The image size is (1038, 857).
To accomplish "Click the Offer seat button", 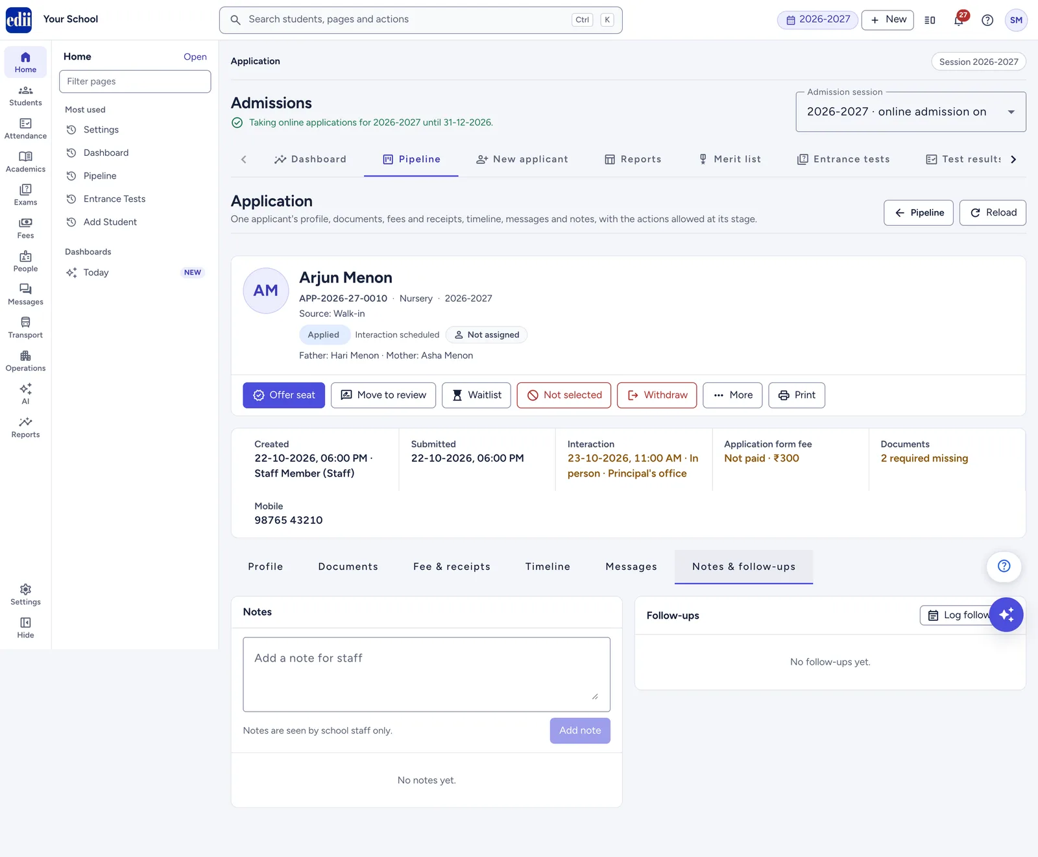I will (x=284, y=395).
